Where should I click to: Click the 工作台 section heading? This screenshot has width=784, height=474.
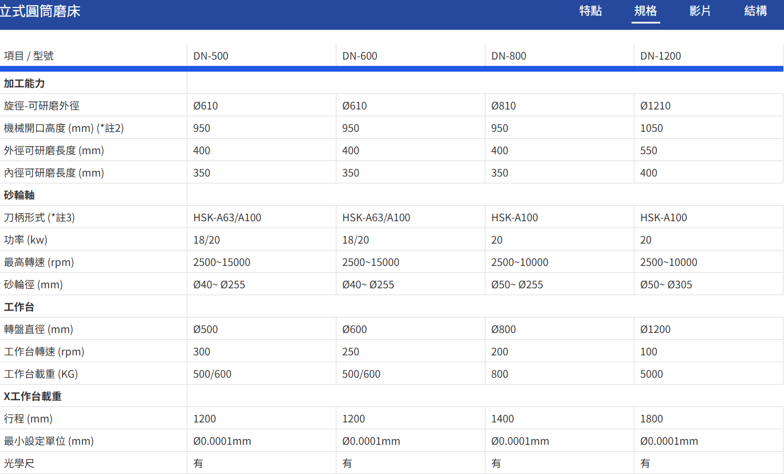[x=19, y=307]
